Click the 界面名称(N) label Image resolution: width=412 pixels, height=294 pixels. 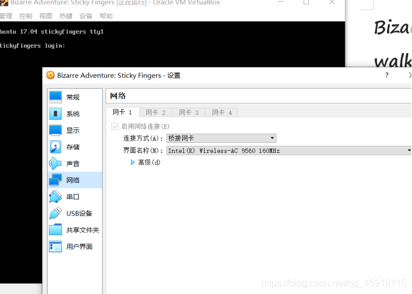coord(143,151)
